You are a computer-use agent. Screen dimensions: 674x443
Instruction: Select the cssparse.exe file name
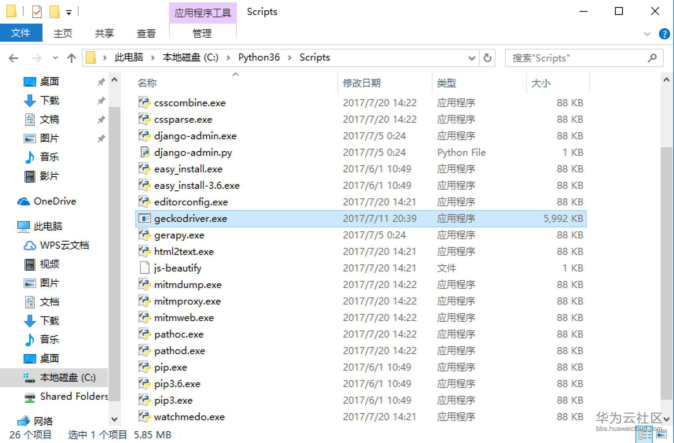point(183,120)
